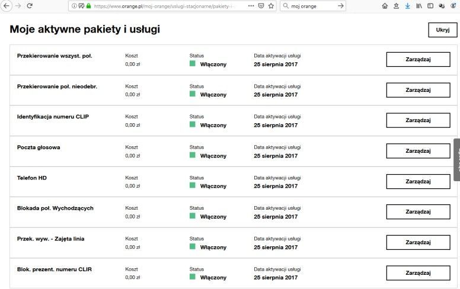Image resolution: width=460 pixels, height=289 pixels.
Task: Save page to Pocket
Action: (x=261, y=6)
